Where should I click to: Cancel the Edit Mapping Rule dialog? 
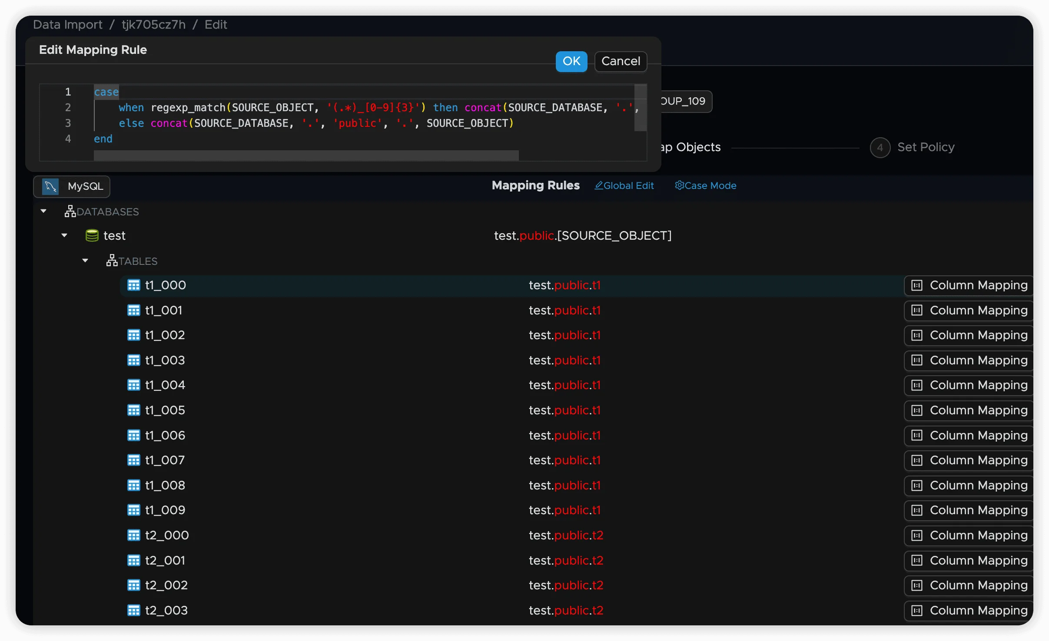tap(620, 61)
